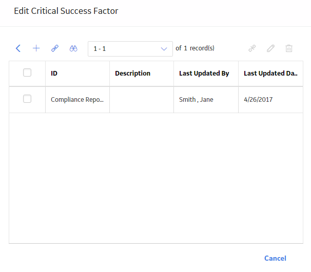Cancel the Edit Critical Success Factor dialog

275,258
